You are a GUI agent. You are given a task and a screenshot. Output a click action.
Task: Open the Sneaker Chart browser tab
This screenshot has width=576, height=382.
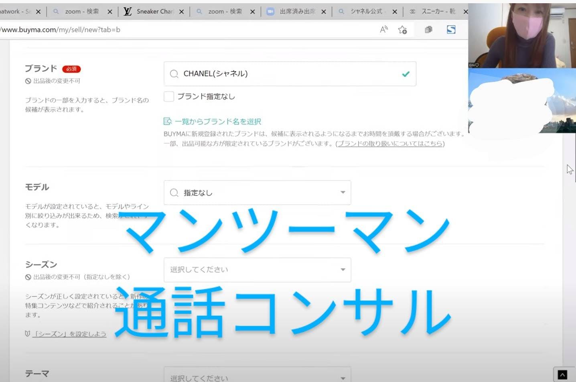pos(155,12)
